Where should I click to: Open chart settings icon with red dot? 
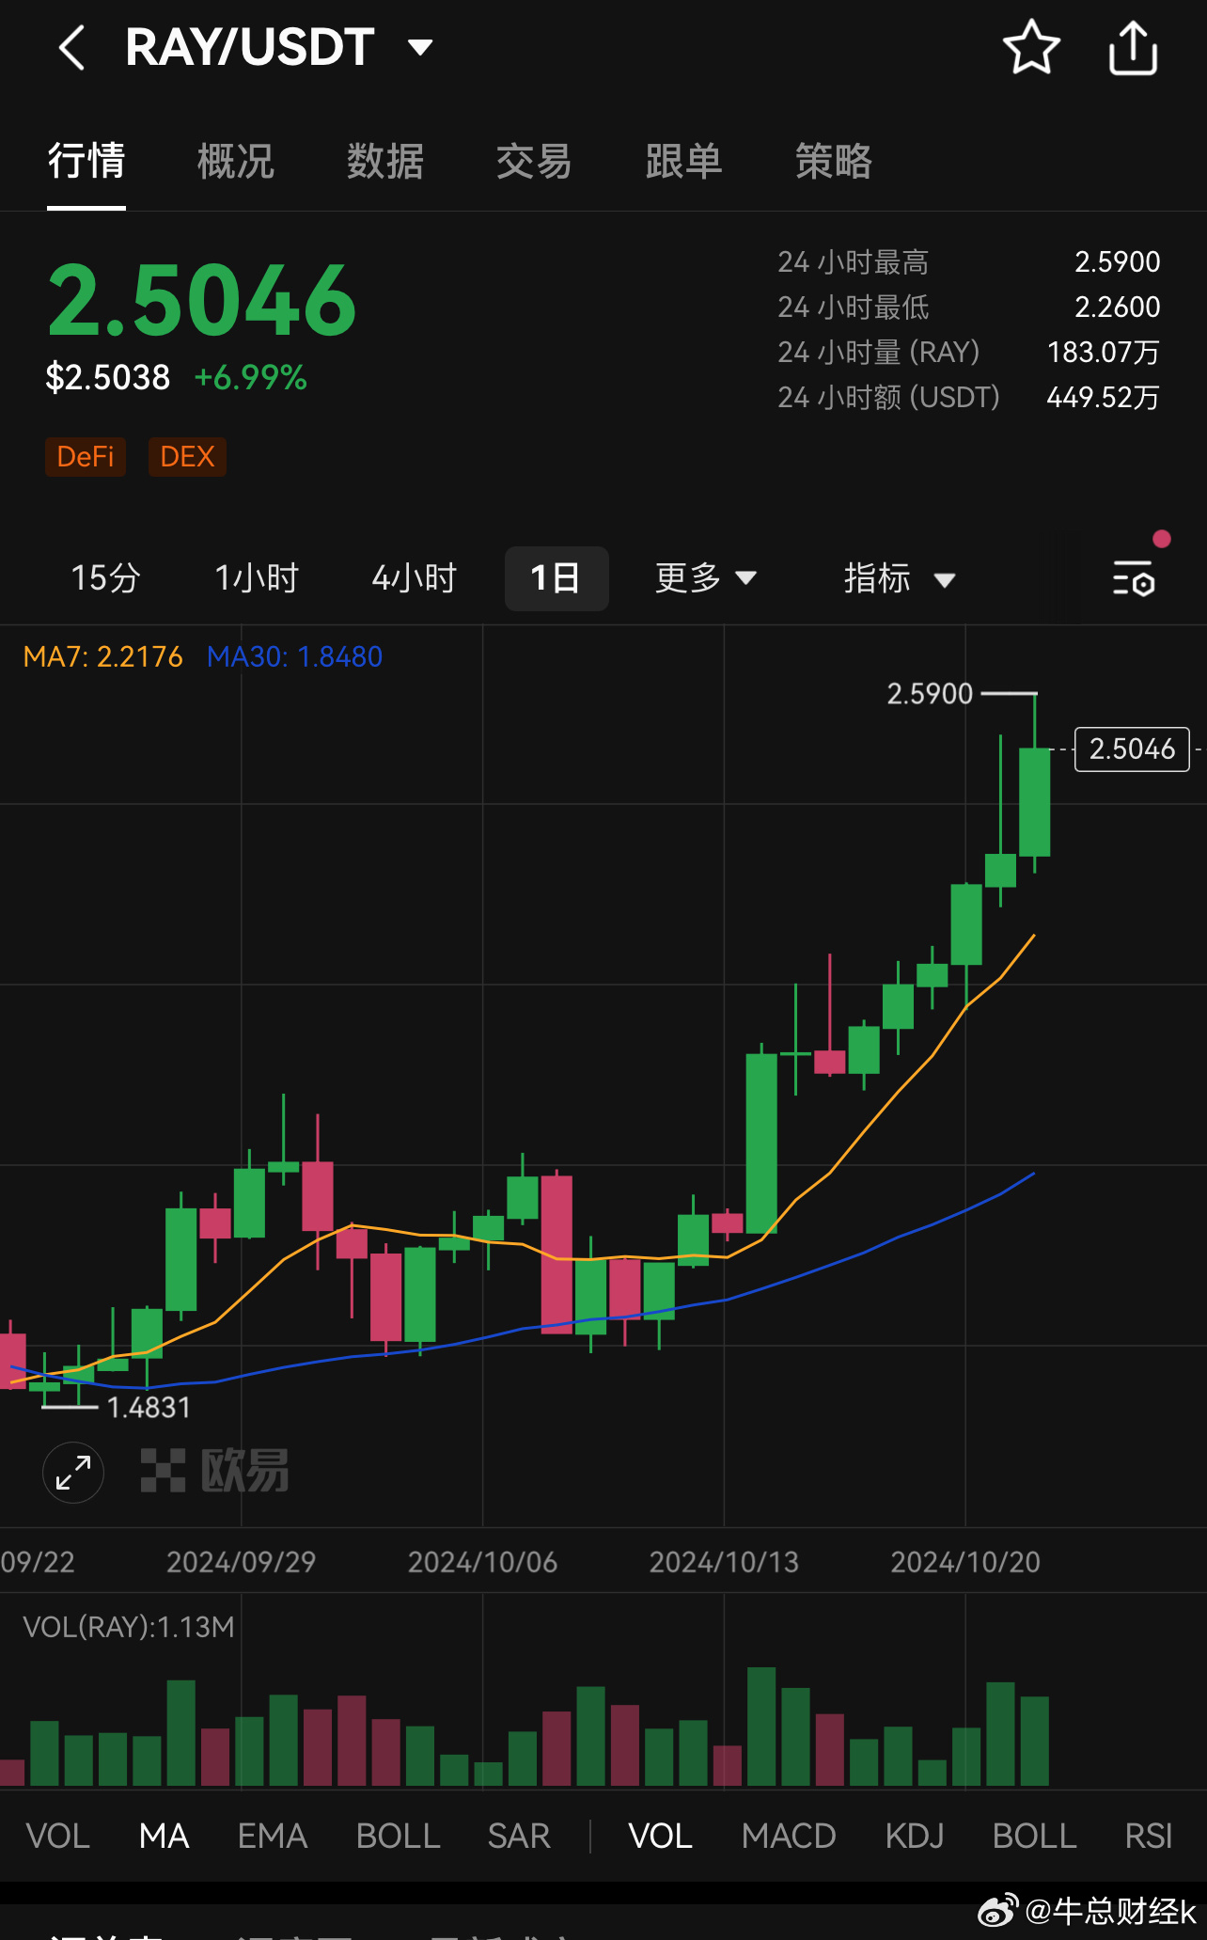tap(1134, 578)
